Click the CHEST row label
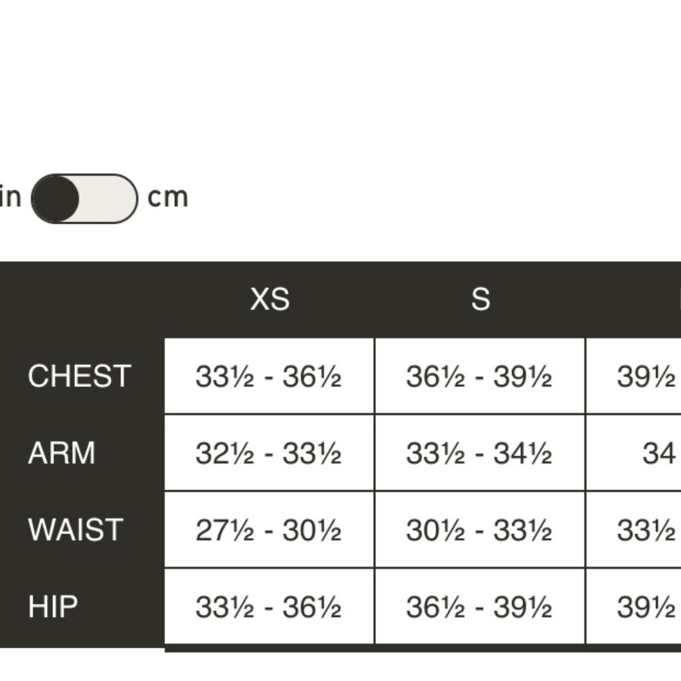This screenshot has width=681, height=681. click(x=79, y=377)
